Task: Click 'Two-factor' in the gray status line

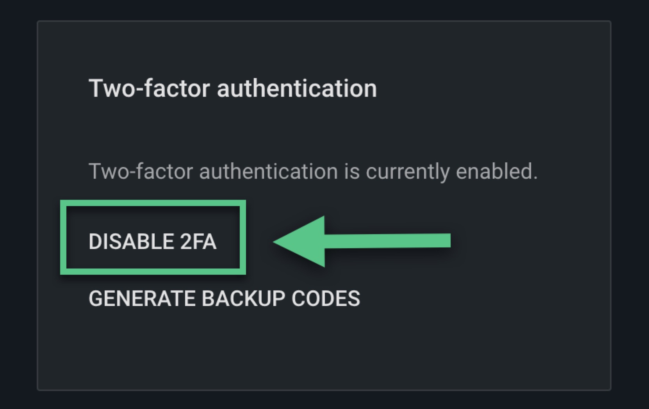Action: click(141, 171)
